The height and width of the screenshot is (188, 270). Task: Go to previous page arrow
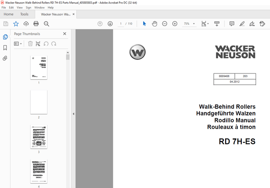click(x=100, y=24)
